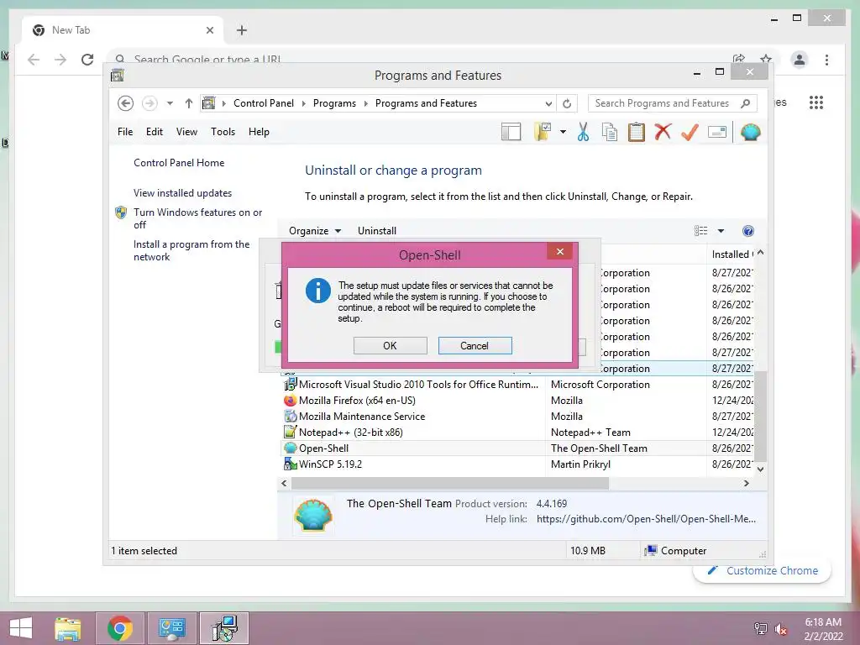Viewport: 860px width, 645px height.
Task: Go to Control Panel Home
Action: [x=179, y=163]
